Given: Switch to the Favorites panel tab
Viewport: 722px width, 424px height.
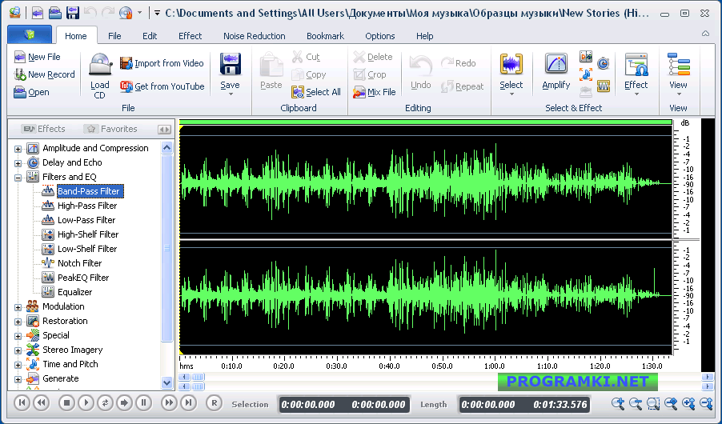Looking at the screenshot, I should coord(111,129).
